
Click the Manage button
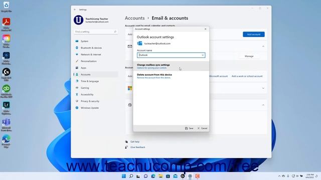249,56
